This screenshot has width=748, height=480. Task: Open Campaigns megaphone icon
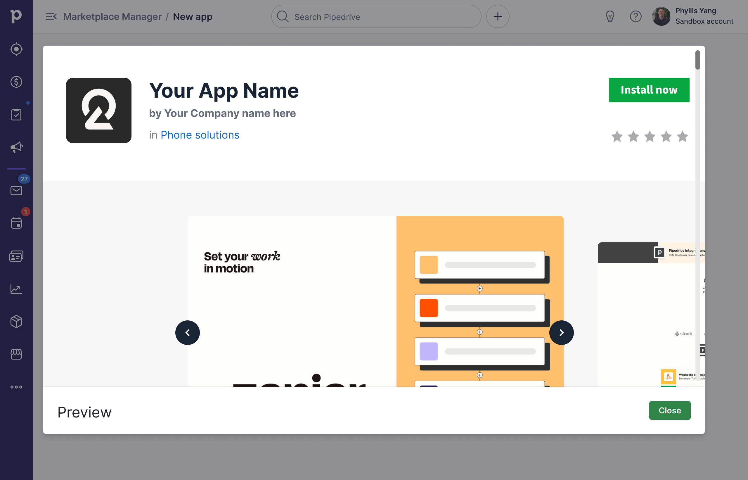click(16, 147)
